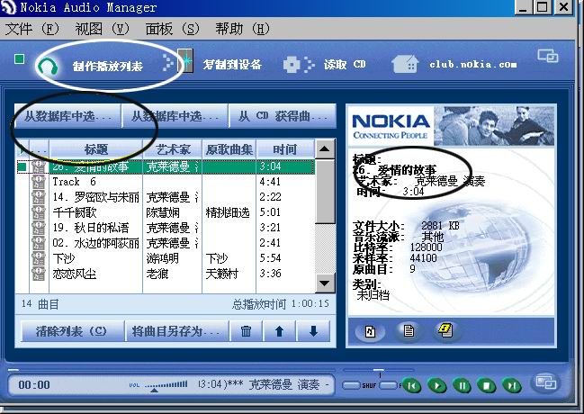Select the track 恋恋风尘

tap(75, 274)
